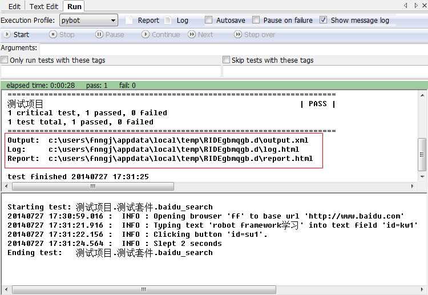Click '1 test total, 1 passed' line
Viewport: 428px width, 295px height.
(x=80, y=122)
